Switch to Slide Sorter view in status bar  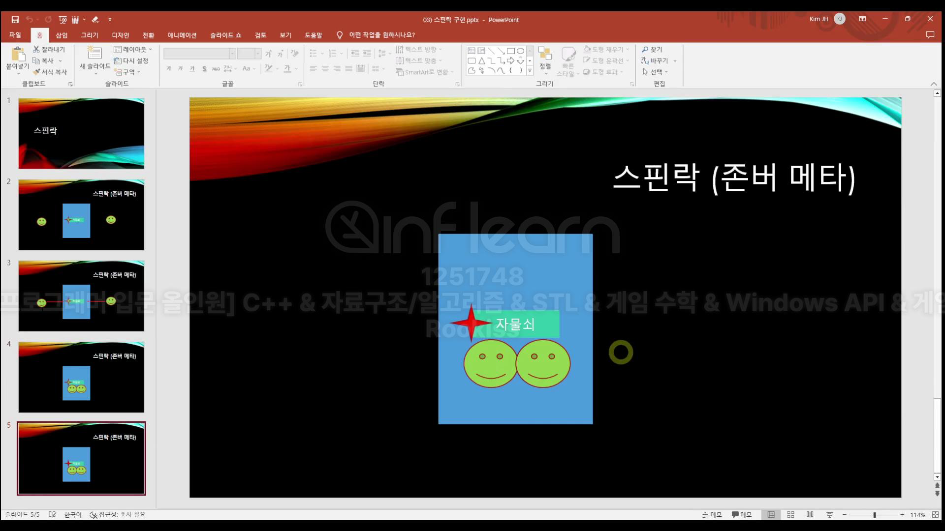point(790,514)
